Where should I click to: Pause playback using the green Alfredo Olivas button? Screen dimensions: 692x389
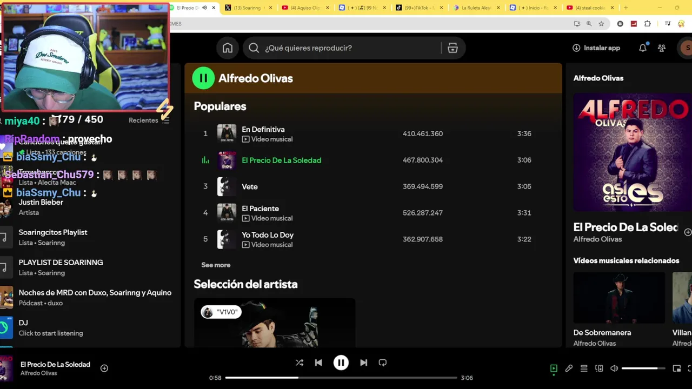(203, 78)
